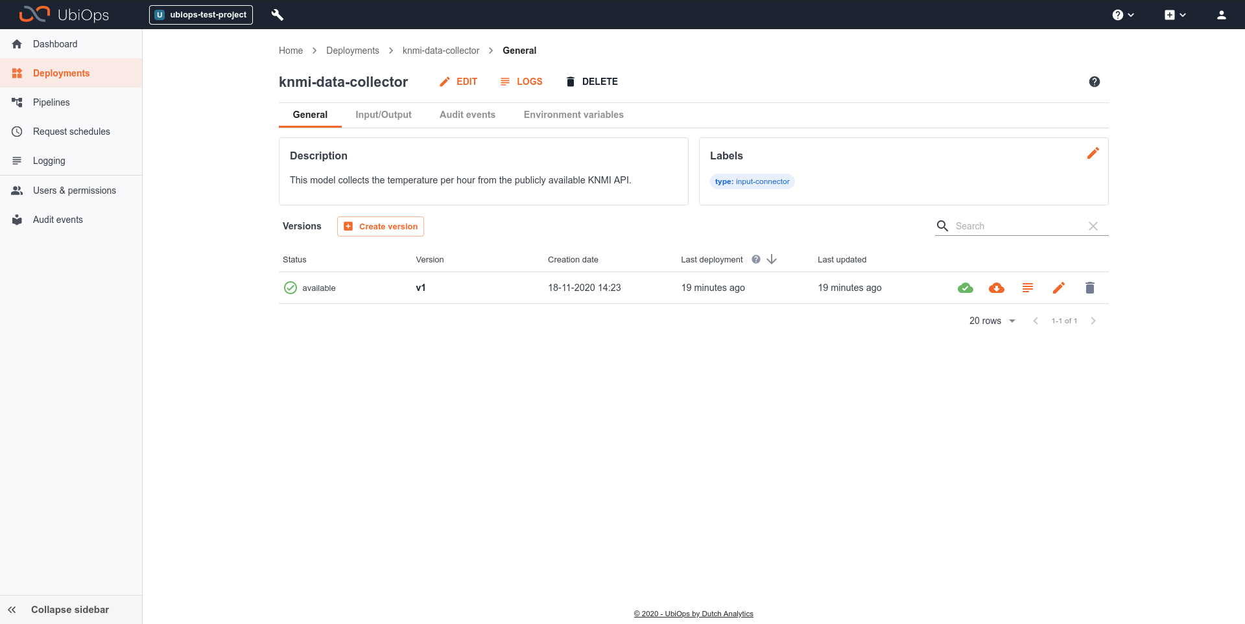Go to Dashboard in sidebar
The width and height of the screenshot is (1245, 624).
(71, 44)
